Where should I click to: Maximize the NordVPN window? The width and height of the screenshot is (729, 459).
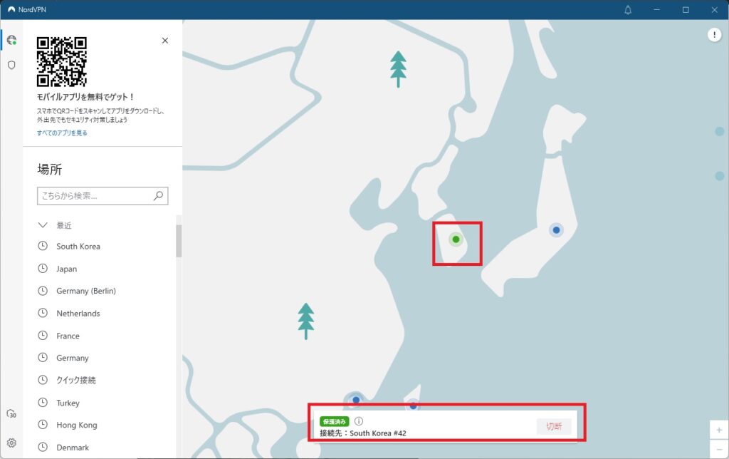(686, 10)
